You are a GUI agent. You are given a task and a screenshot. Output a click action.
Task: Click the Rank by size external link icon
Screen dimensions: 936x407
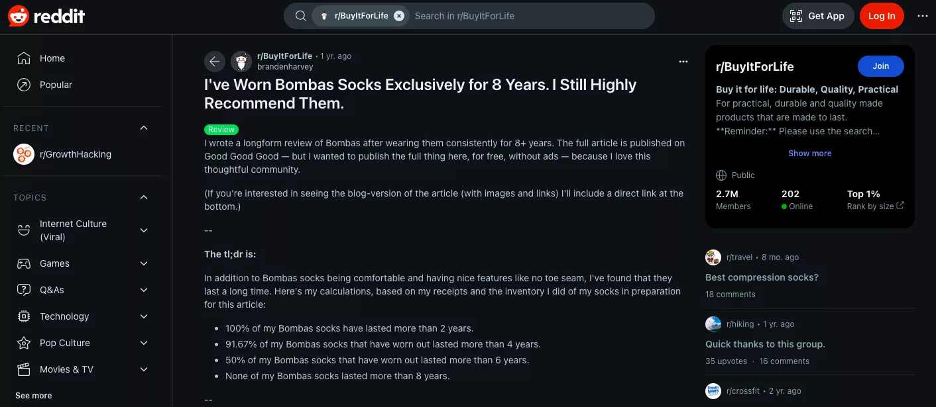[900, 206]
